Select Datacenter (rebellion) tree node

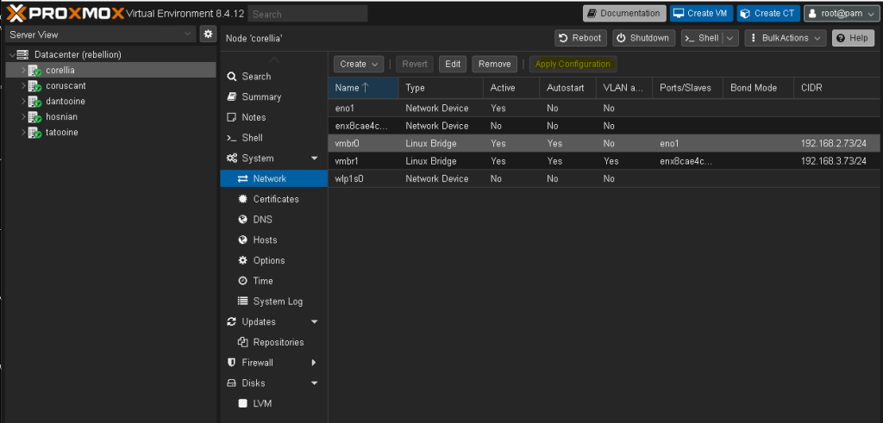78,54
